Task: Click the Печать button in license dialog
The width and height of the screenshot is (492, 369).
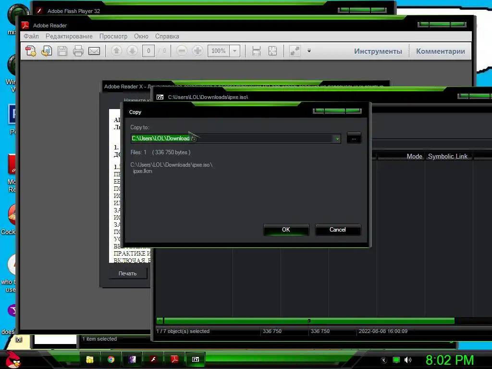Action: (128, 273)
